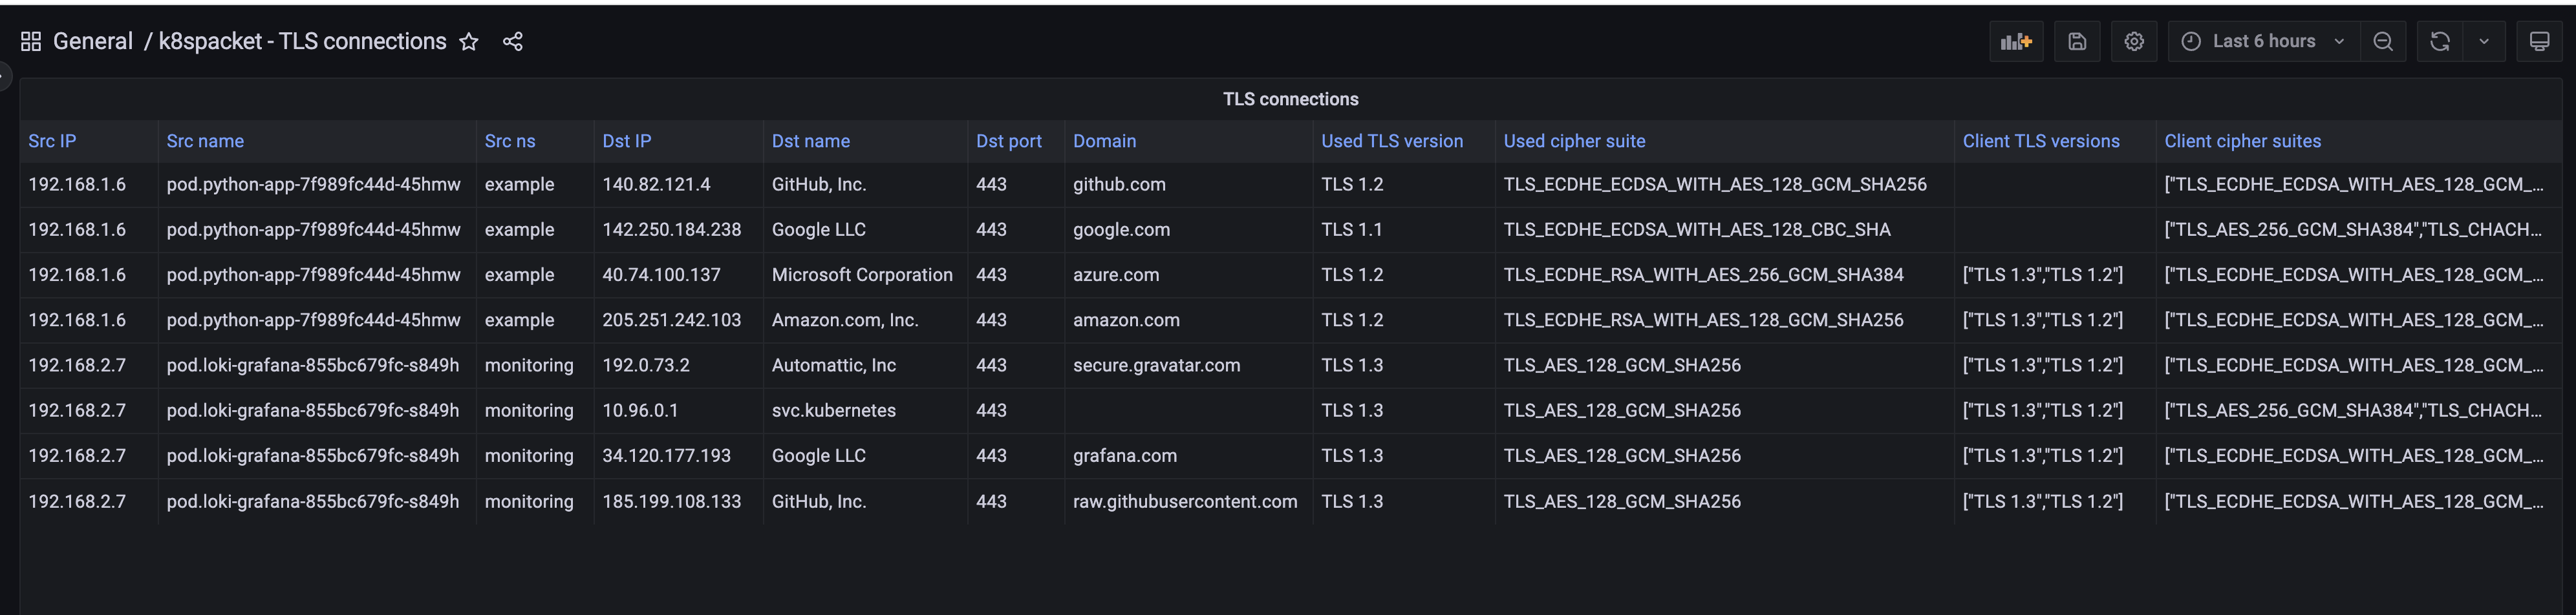The image size is (2576, 615).
Task: Open the Last 6 hours time picker
Action: [2264, 41]
